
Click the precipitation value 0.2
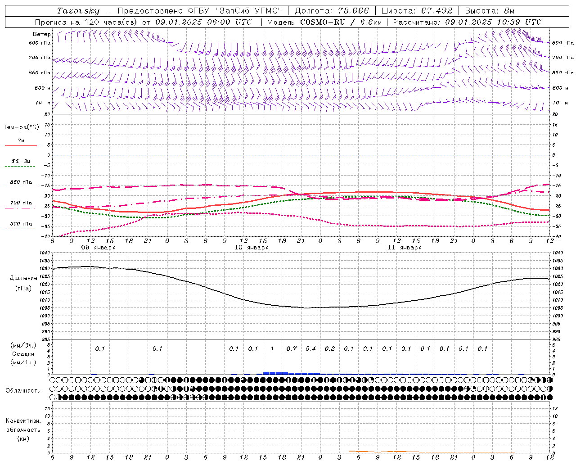coord(330,348)
